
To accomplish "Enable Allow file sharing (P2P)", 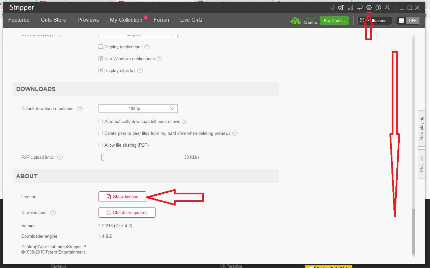I will click(x=101, y=145).
